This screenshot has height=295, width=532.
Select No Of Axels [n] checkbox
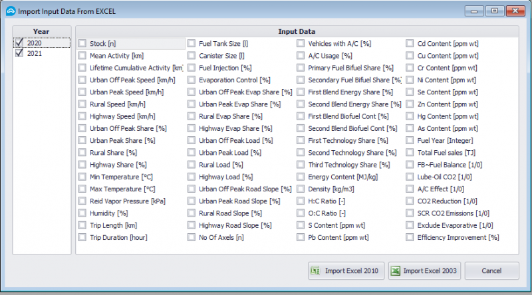tap(192, 237)
